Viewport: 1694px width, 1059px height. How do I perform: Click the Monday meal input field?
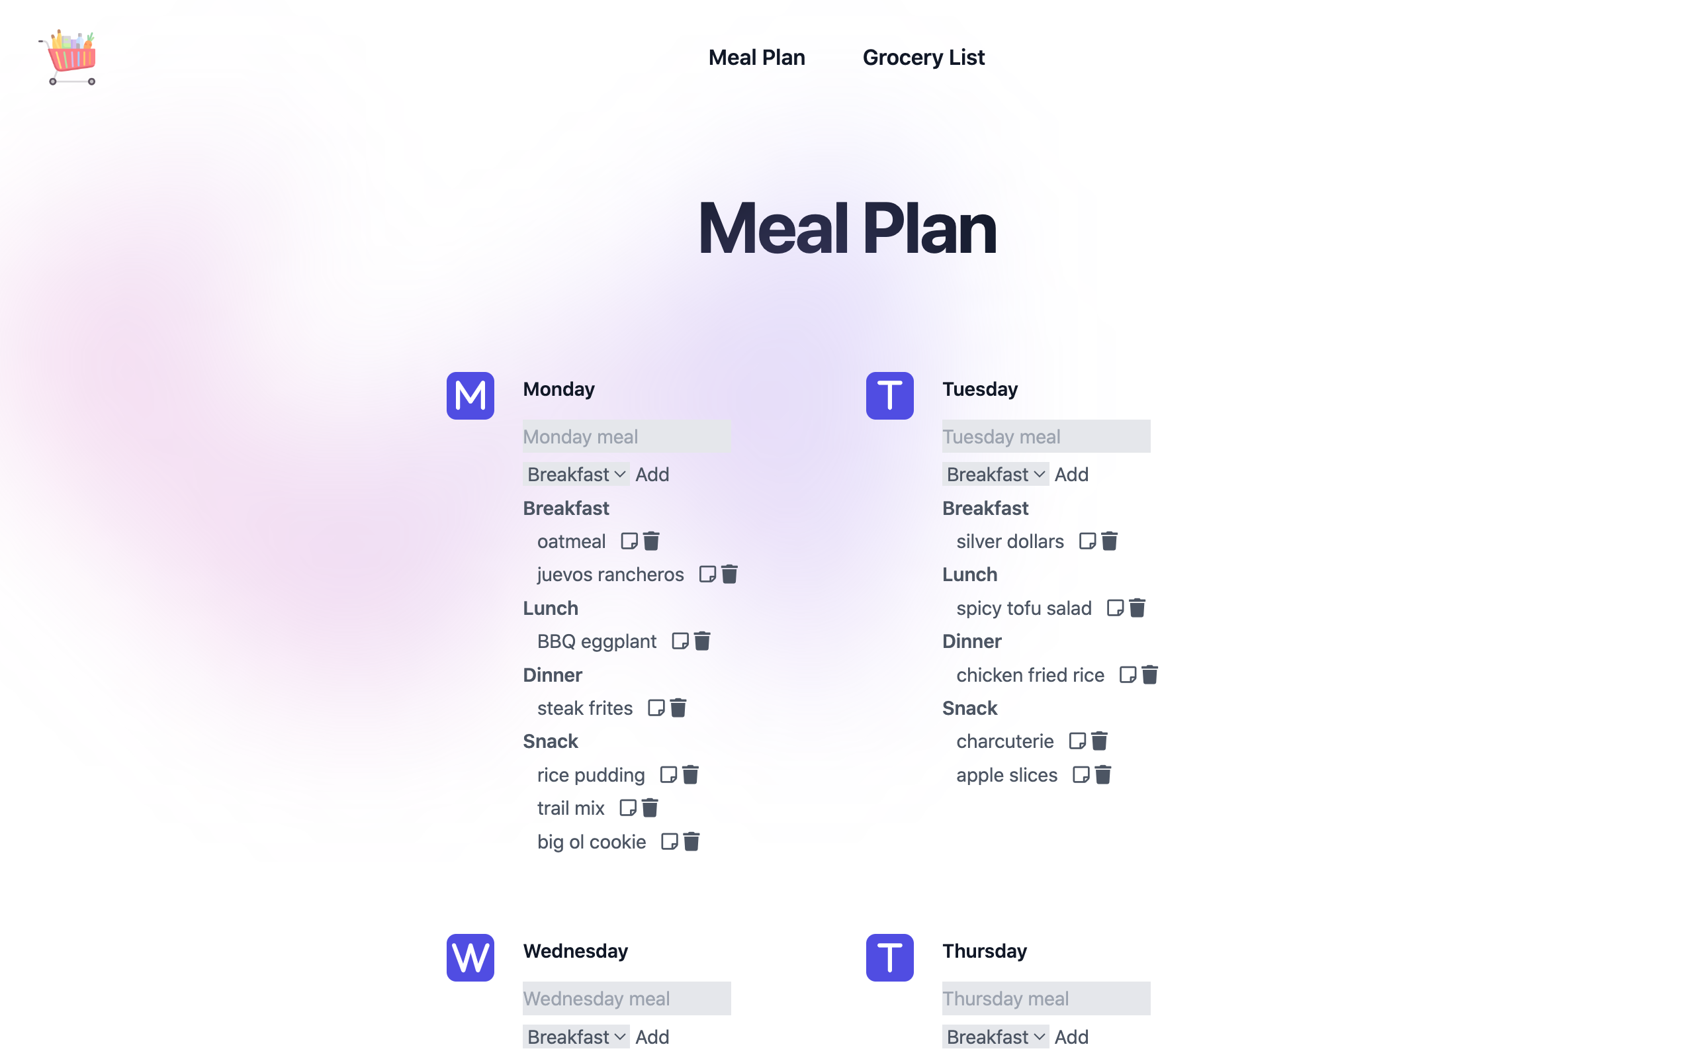pyautogui.click(x=625, y=436)
